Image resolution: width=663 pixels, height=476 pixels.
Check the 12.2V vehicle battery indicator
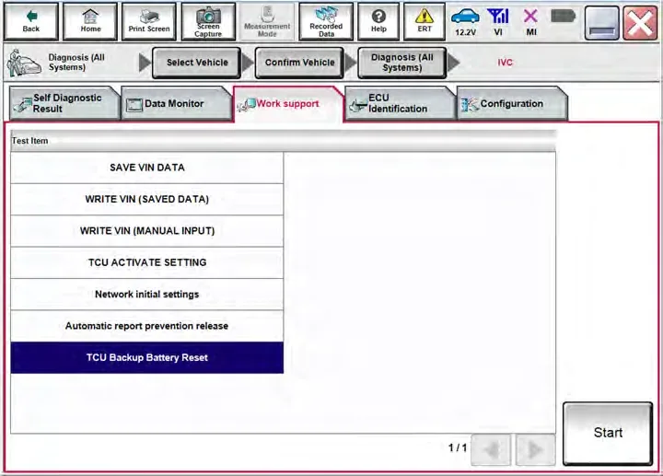[x=465, y=22]
